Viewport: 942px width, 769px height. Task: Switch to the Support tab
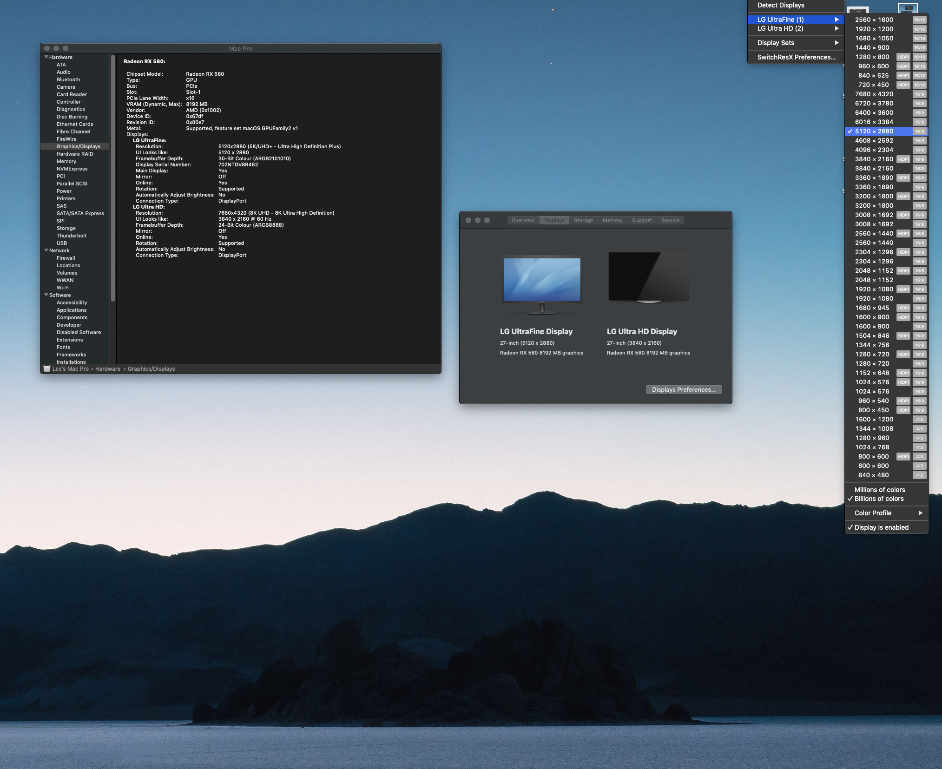pyautogui.click(x=641, y=221)
